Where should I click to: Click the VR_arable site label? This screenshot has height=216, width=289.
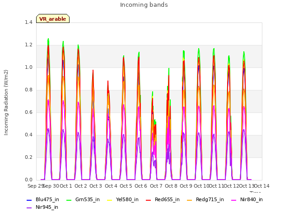[53, 19]
